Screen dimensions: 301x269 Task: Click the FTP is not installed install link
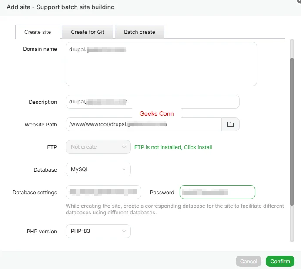(x=173, y=147)
